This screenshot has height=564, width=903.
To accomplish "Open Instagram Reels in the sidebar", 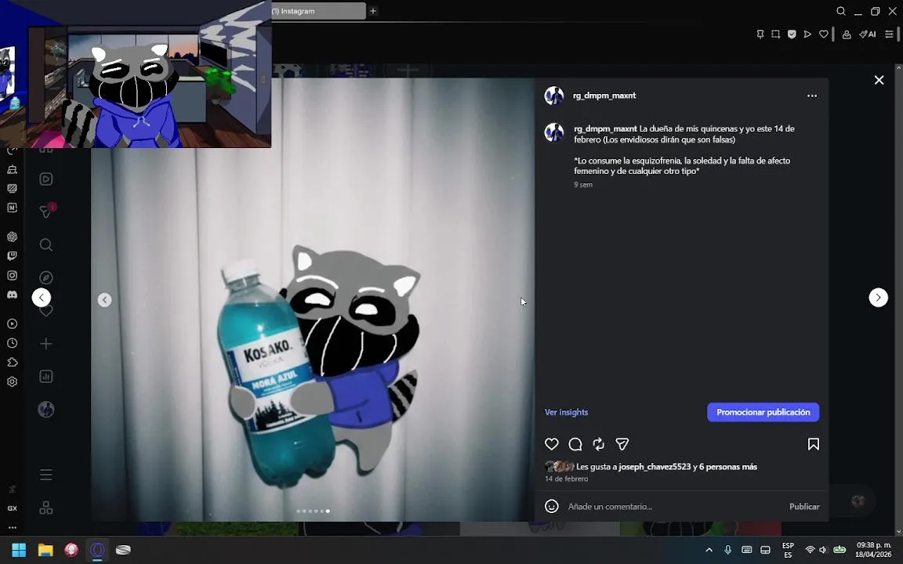I will [x=46, y=179].
